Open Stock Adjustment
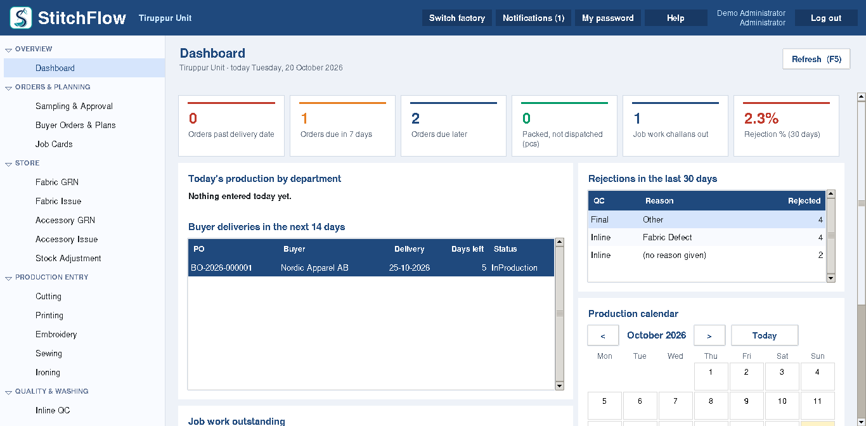The image size is (866, 426). pos(84,258)
